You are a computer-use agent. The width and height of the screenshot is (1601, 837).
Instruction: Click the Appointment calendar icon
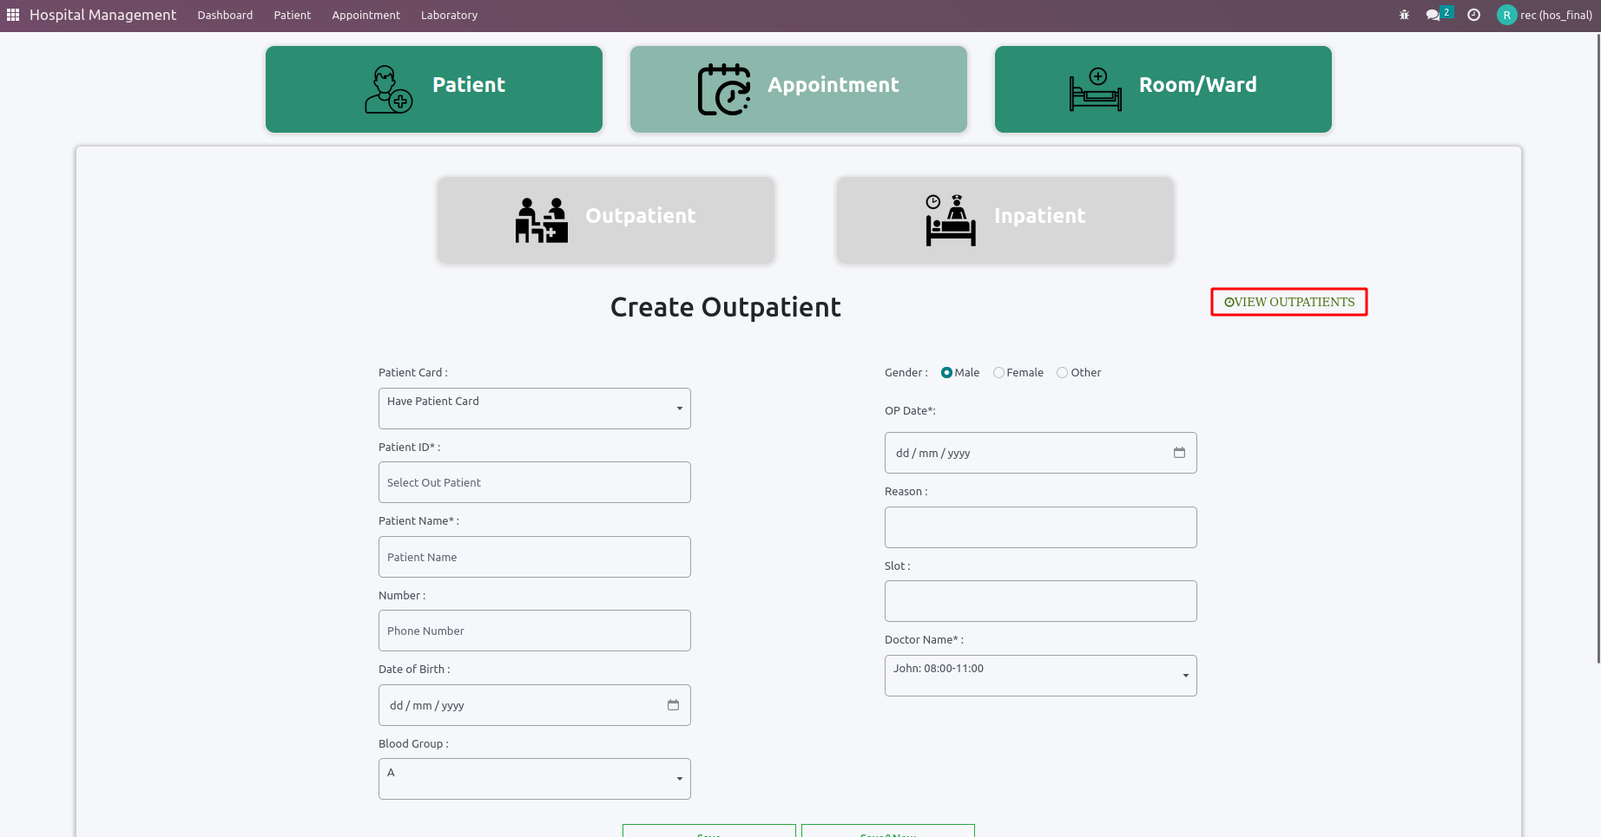[724, 89]
